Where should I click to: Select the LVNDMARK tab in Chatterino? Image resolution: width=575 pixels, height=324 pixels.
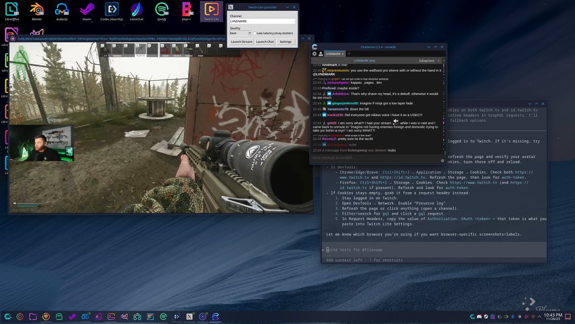[335, 54]
